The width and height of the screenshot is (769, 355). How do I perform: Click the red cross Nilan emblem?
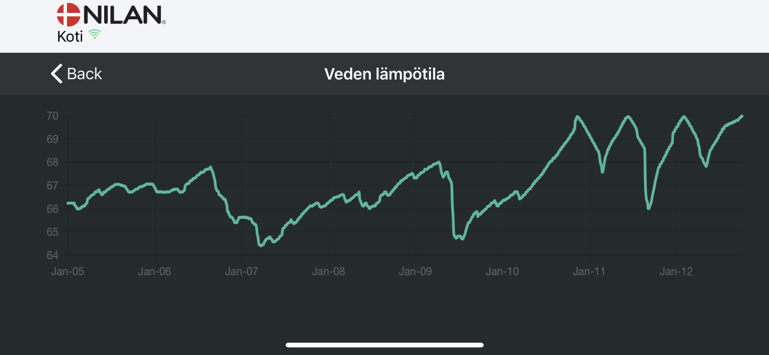[x=68, y=15]
